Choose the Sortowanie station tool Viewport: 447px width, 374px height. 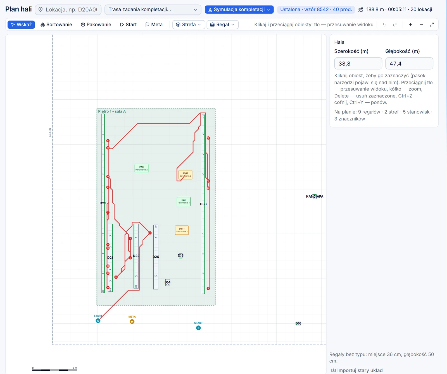click(x=56, y=25)
